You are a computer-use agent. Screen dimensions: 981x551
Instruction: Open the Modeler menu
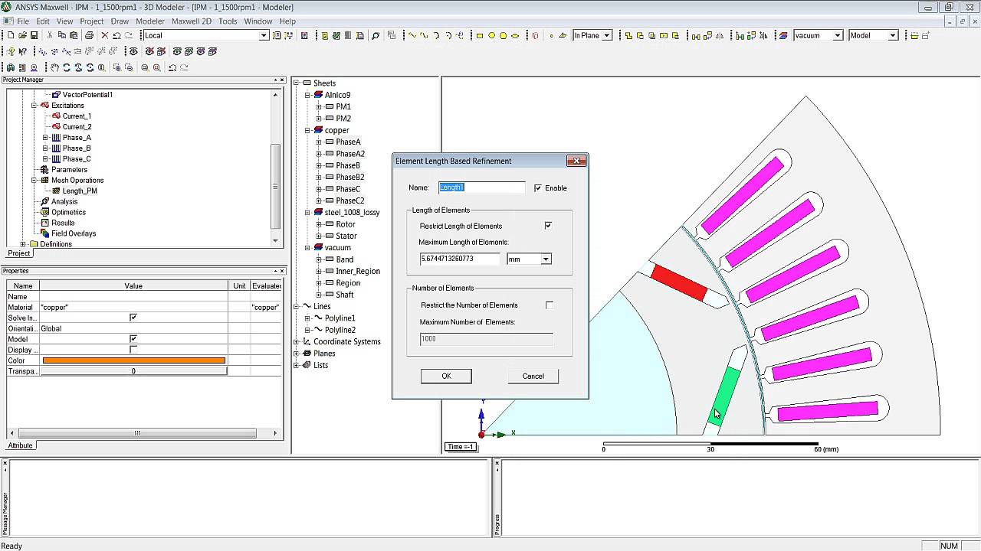click(x=150, y=21)
